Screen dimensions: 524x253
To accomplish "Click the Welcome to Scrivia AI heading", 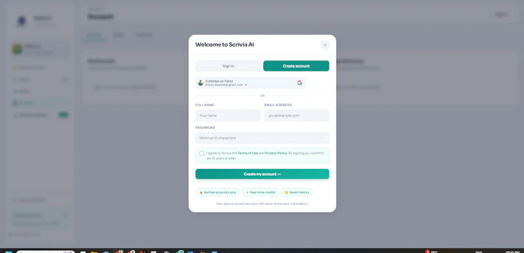I will (x=225, y=45).
